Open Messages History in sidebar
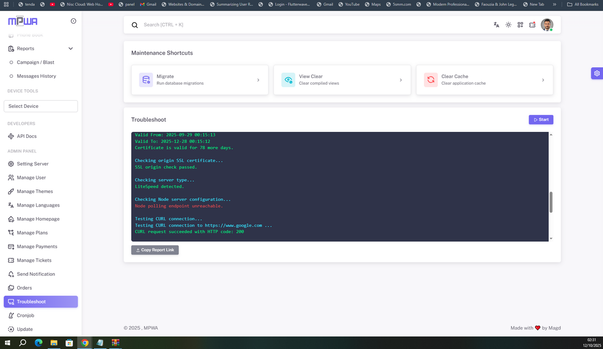Viewport: 603px width, 349px height. tap(36, 76)
